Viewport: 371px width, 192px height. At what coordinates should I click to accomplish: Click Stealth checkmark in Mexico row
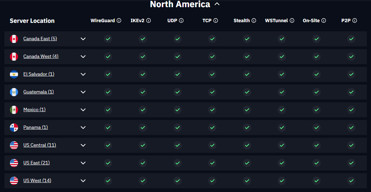(247, 110)
